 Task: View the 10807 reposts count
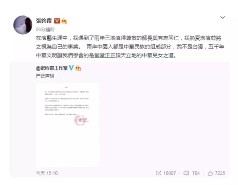pos(170,173)
